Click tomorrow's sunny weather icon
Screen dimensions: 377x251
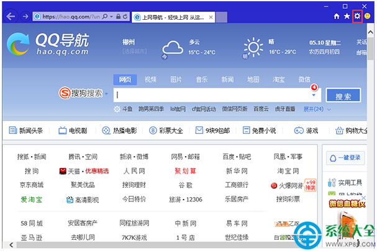253,47
